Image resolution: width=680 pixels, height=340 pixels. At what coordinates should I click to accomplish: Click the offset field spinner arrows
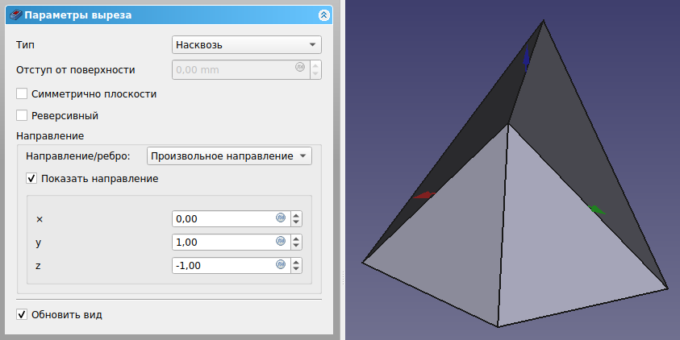click(x=315, y=70)
